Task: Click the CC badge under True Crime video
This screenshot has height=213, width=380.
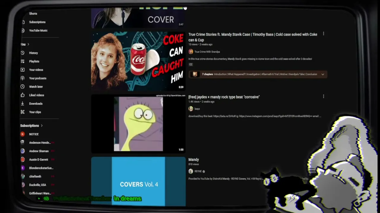Action: 191,64
